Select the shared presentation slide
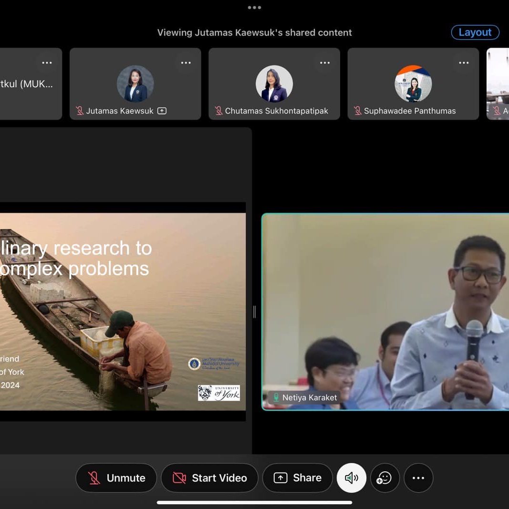 [x=123, y=311]
